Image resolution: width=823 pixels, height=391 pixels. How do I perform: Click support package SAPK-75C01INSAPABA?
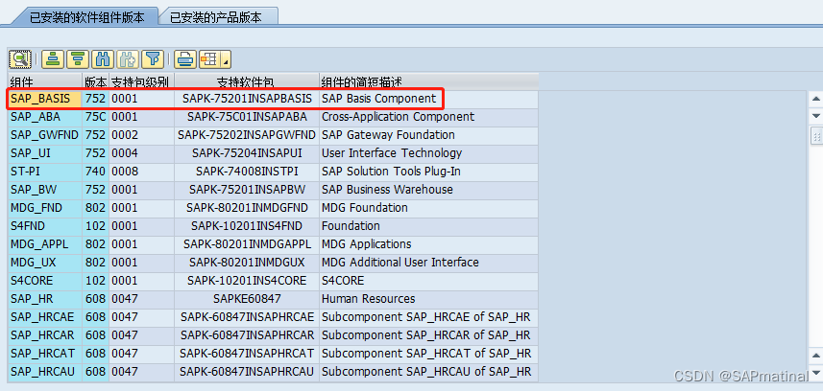click(247, 117)
